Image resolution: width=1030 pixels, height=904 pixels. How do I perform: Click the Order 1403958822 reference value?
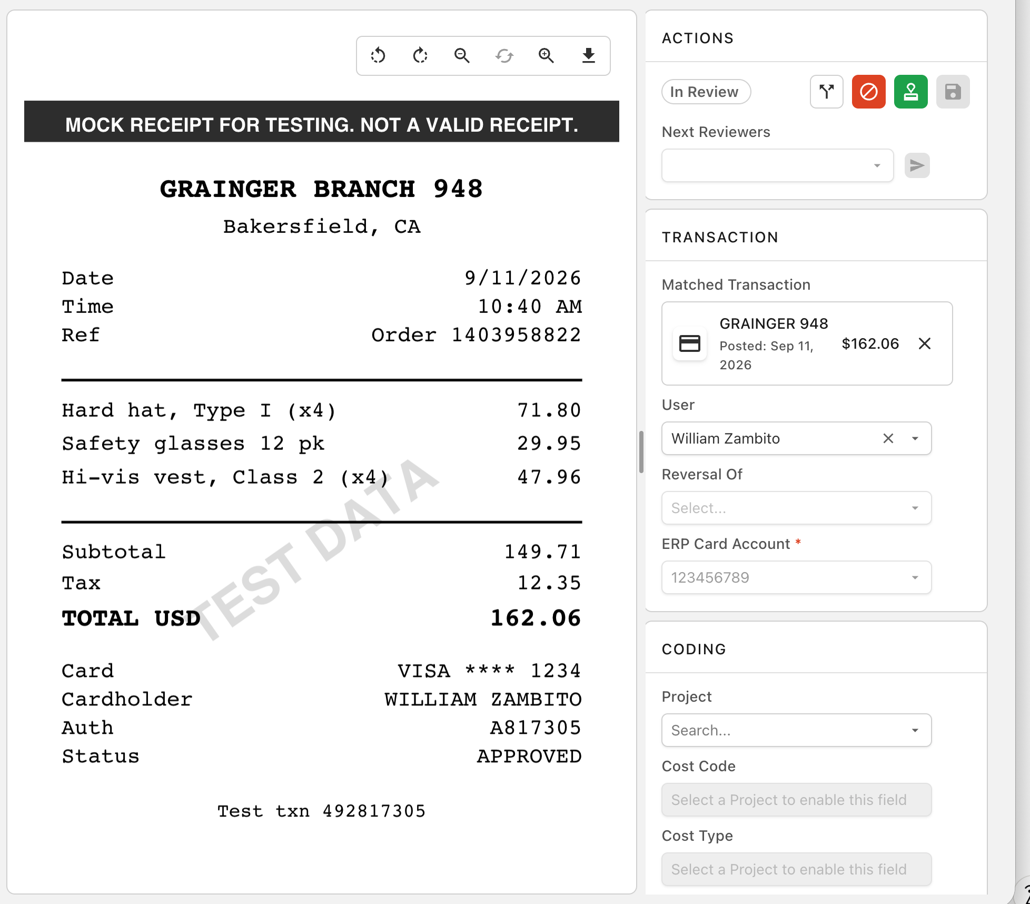[477, 335]
